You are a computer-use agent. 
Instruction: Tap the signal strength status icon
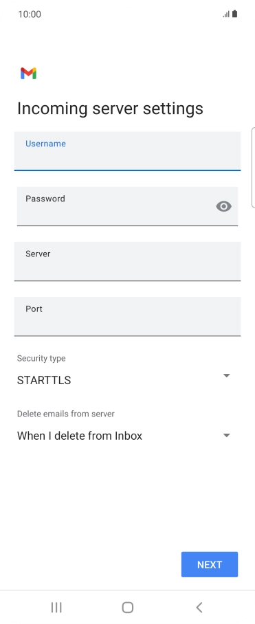226,14
